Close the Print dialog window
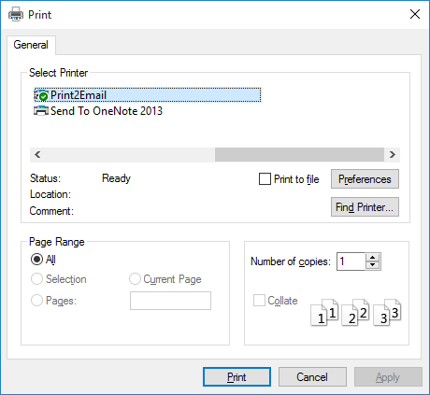This screenshot has height=395, width=430. coord(415,14)
